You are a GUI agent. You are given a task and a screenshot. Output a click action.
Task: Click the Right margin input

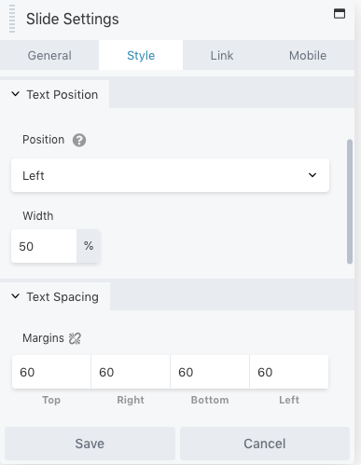tap(131, 372)
